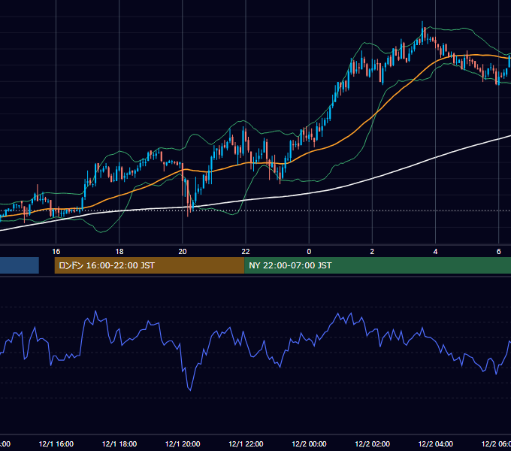Click the 12/1 22:00 oscillator axis label
This screenshot has width=511, height=451.
(x=246, y=444)
